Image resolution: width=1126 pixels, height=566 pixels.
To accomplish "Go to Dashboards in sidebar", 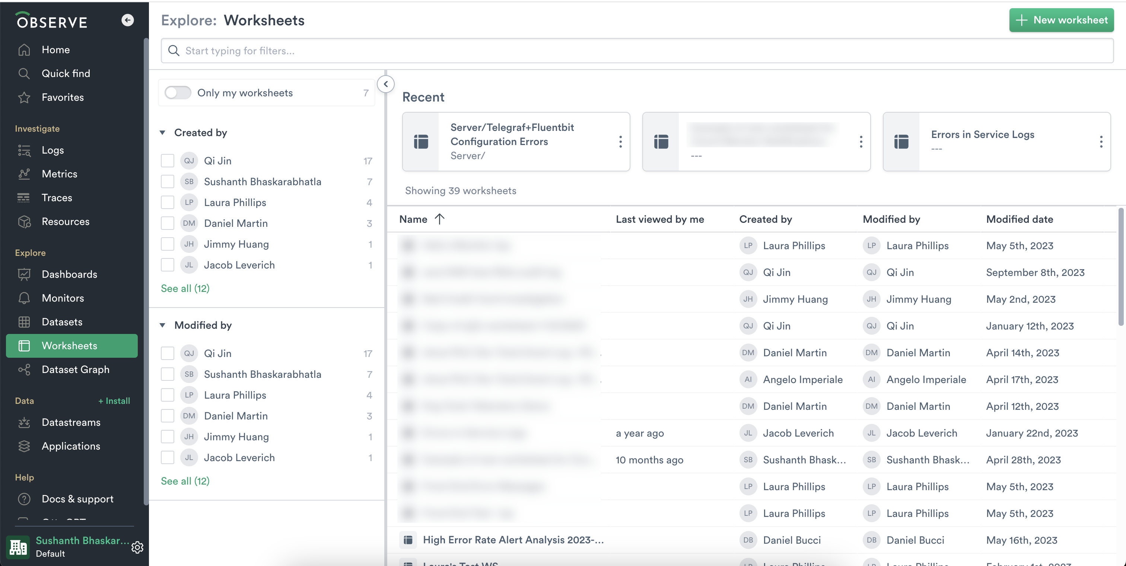I will (x=69, y=274).
